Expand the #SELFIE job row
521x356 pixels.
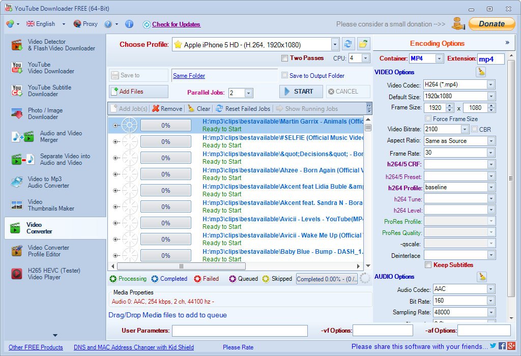click(x=115, y=141)
